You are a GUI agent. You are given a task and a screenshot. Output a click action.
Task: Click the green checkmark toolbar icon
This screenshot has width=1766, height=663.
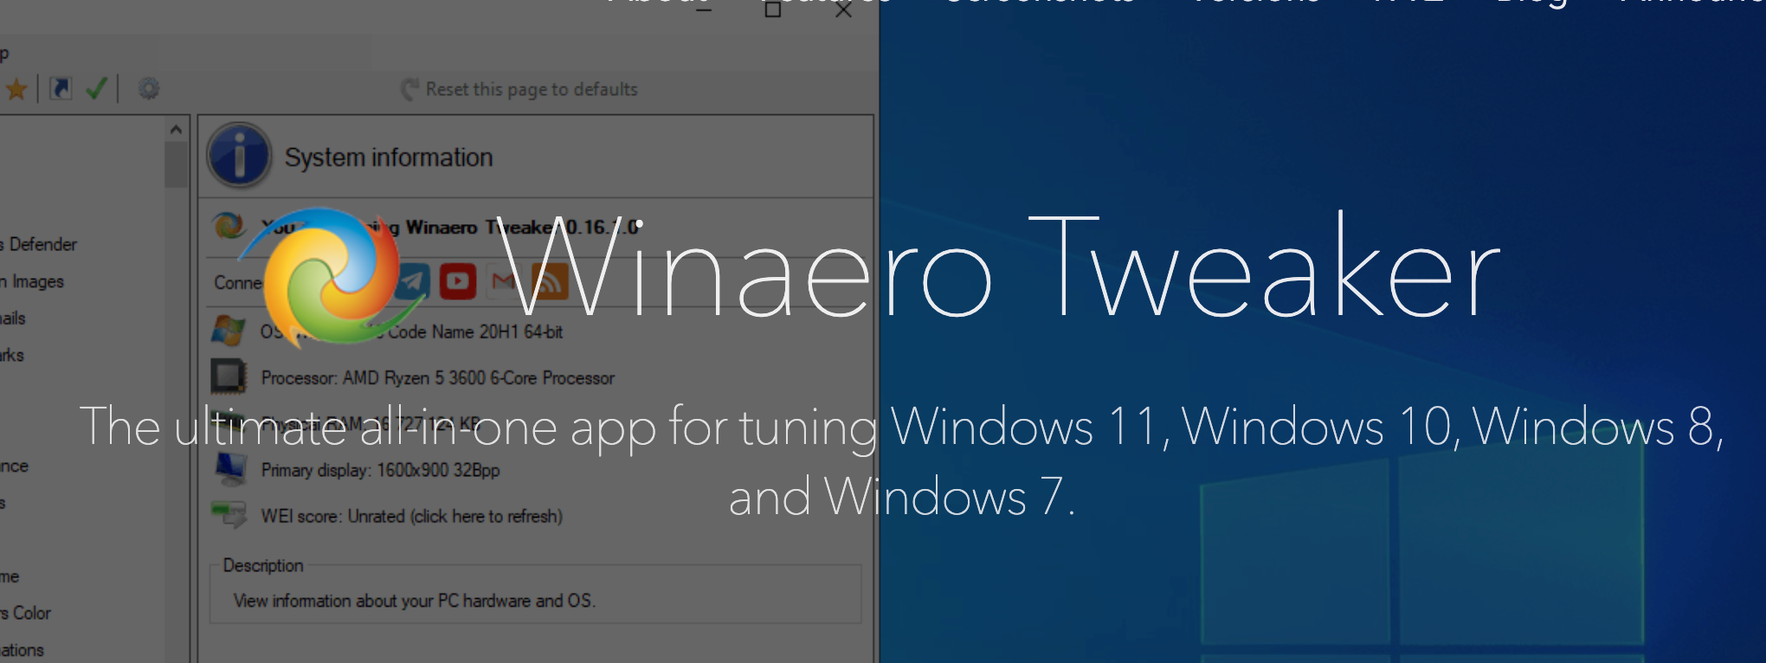coord(96,88)
